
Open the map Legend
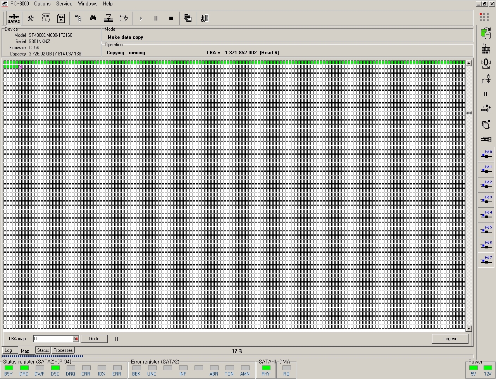tap(450, 339)
